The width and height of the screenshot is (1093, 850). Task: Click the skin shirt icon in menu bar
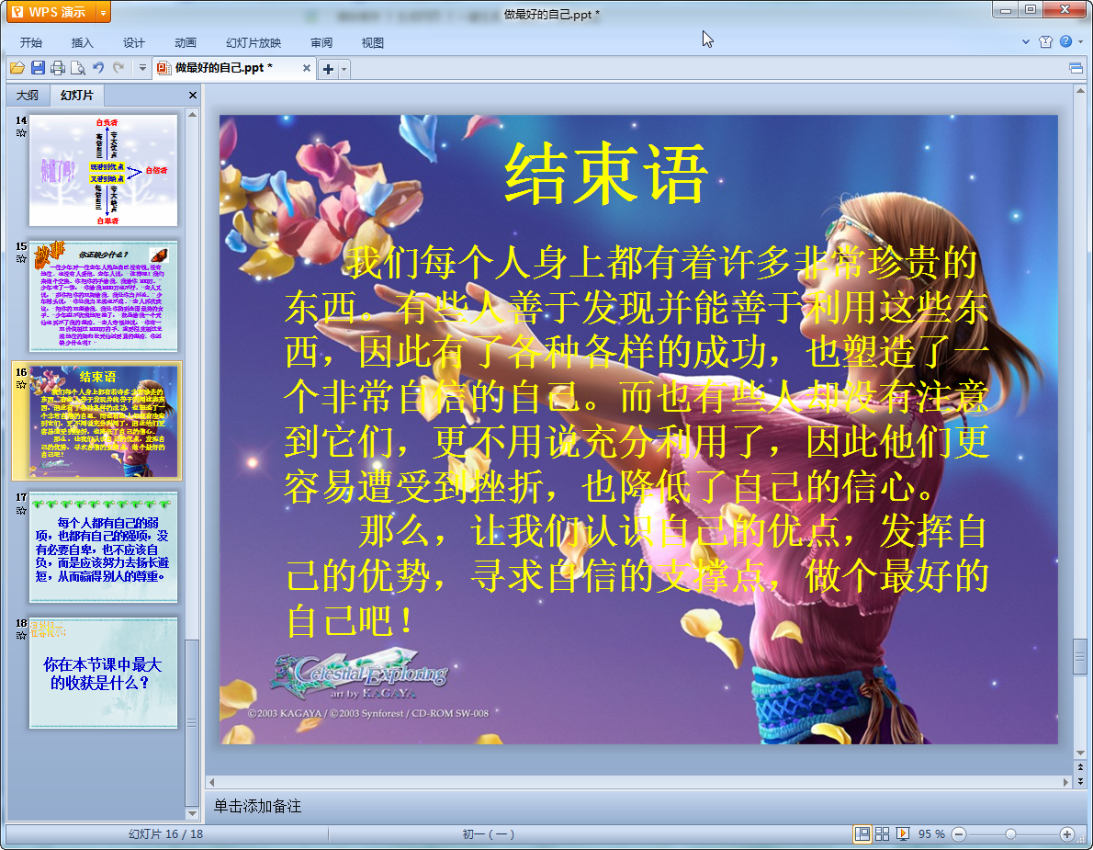(1045, 42)
